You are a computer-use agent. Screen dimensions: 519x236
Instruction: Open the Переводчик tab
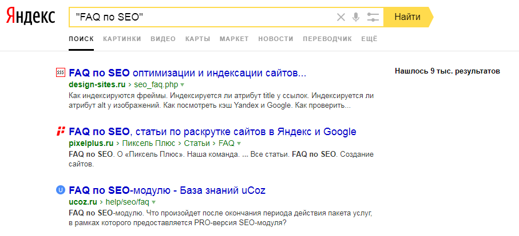click(x=327, y=39)
